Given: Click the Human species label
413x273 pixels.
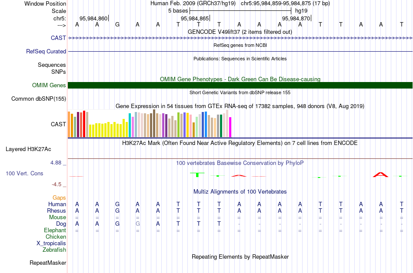Looking at the screenshot, I should [x=57, y=204].
